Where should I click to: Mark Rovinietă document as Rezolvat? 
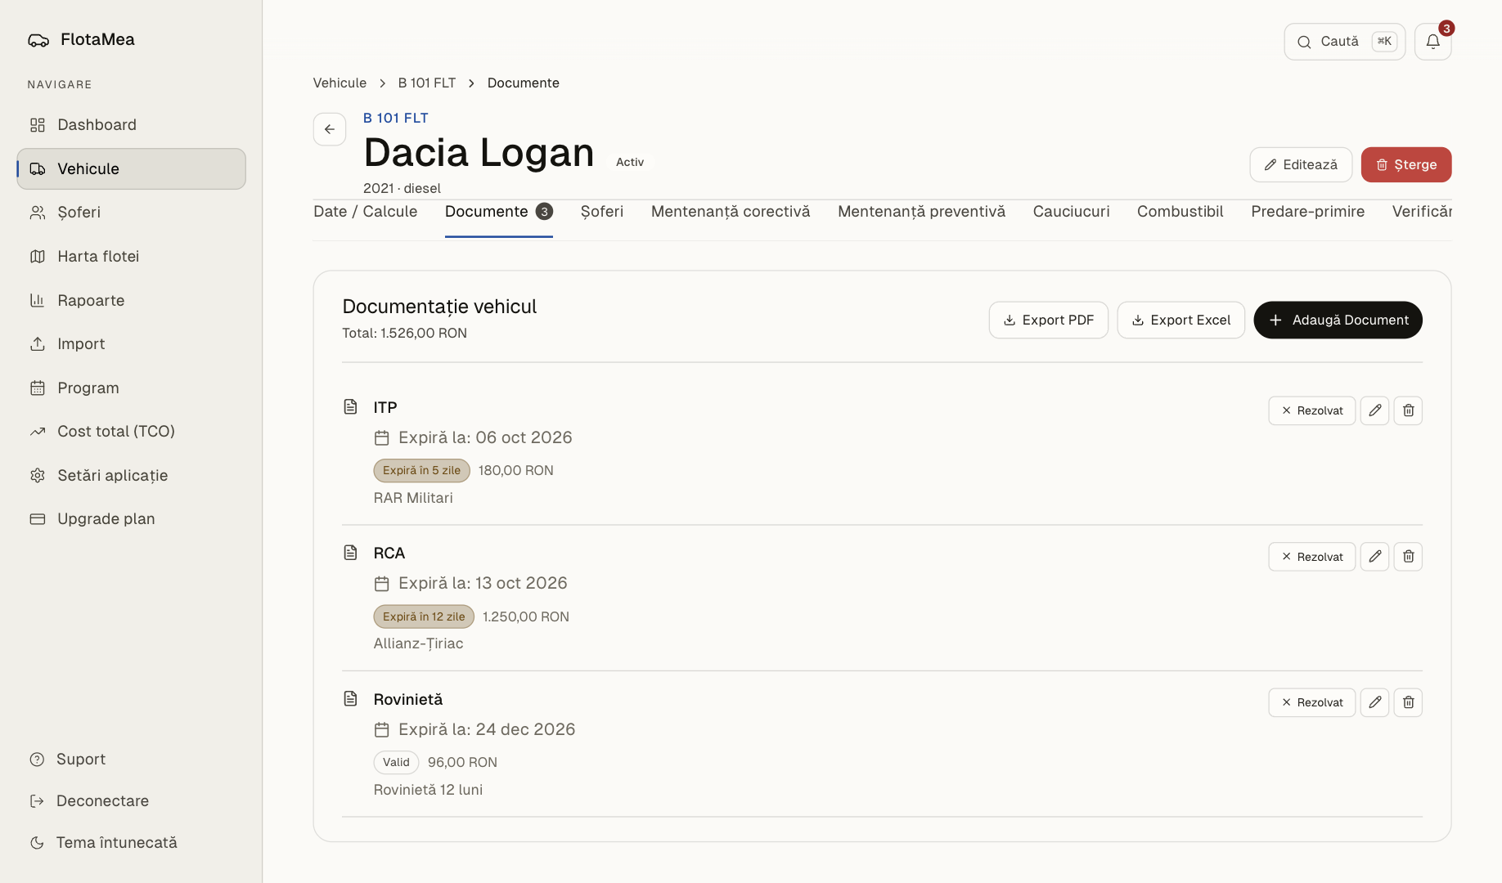point(1311,702)
